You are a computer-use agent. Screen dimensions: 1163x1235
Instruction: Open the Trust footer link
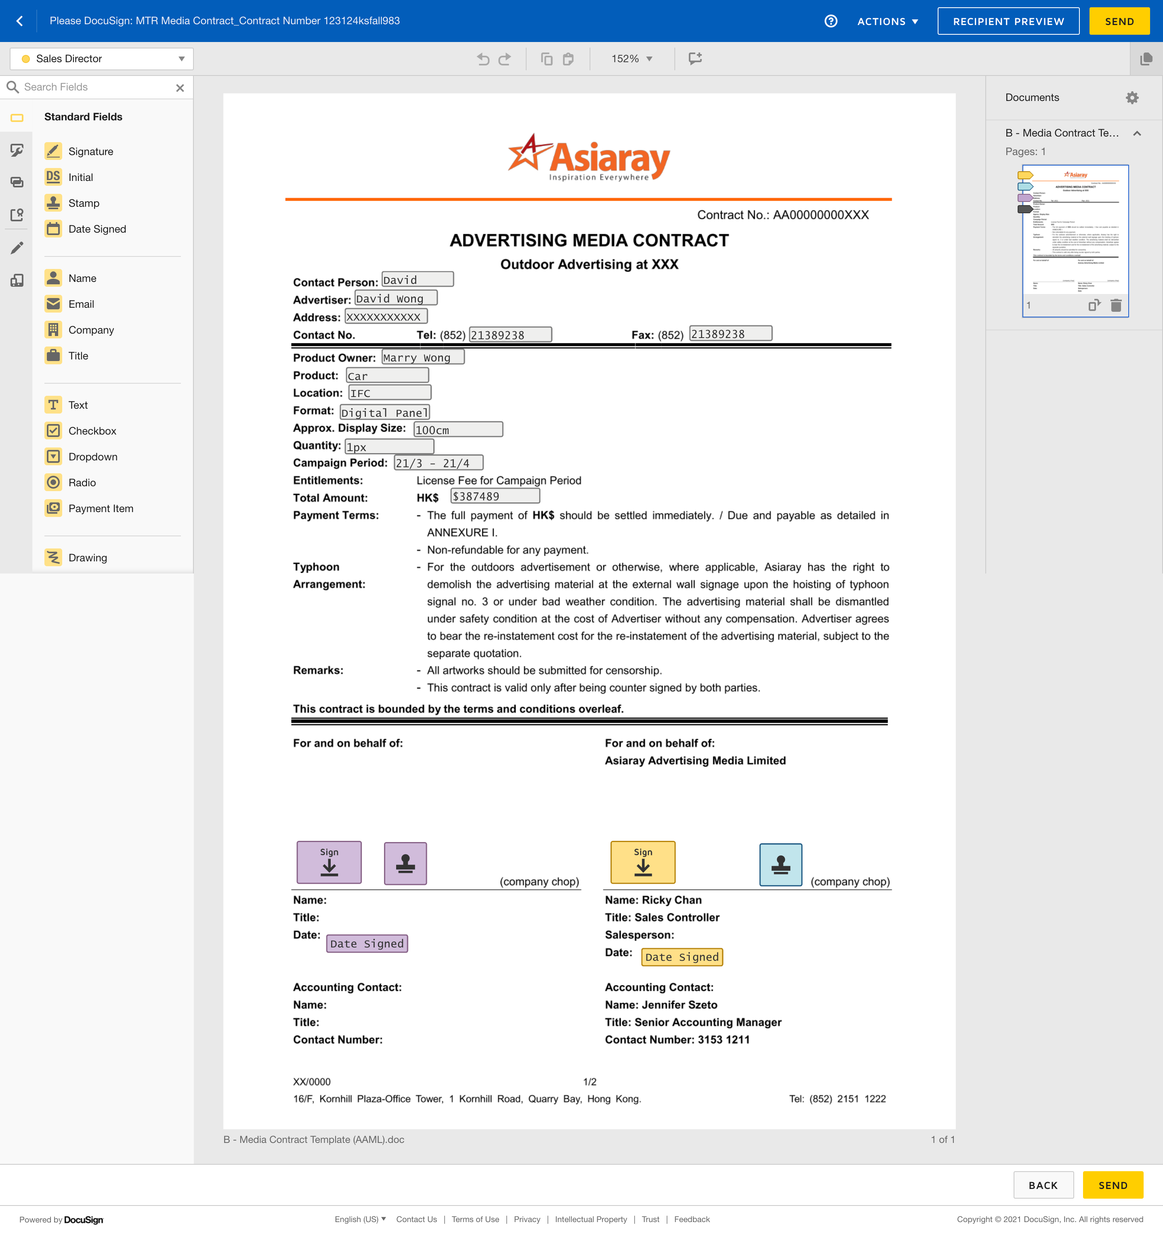[x=651, y=1219]
